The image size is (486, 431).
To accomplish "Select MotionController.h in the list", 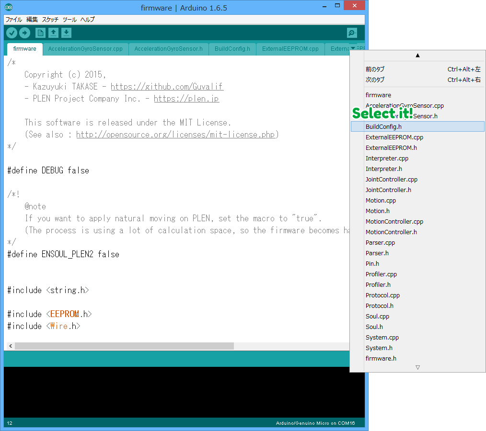I will (x=417, y=232).
